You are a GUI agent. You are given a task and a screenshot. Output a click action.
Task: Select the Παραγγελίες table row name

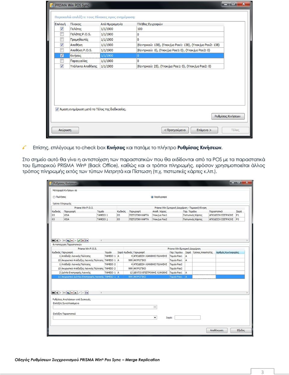pyautogui.click(x=79, y=61)
